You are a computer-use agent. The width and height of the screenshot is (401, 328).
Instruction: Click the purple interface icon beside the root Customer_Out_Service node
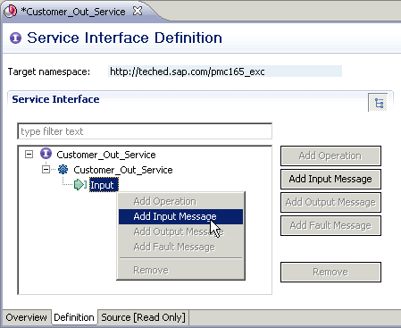[46, 154]
